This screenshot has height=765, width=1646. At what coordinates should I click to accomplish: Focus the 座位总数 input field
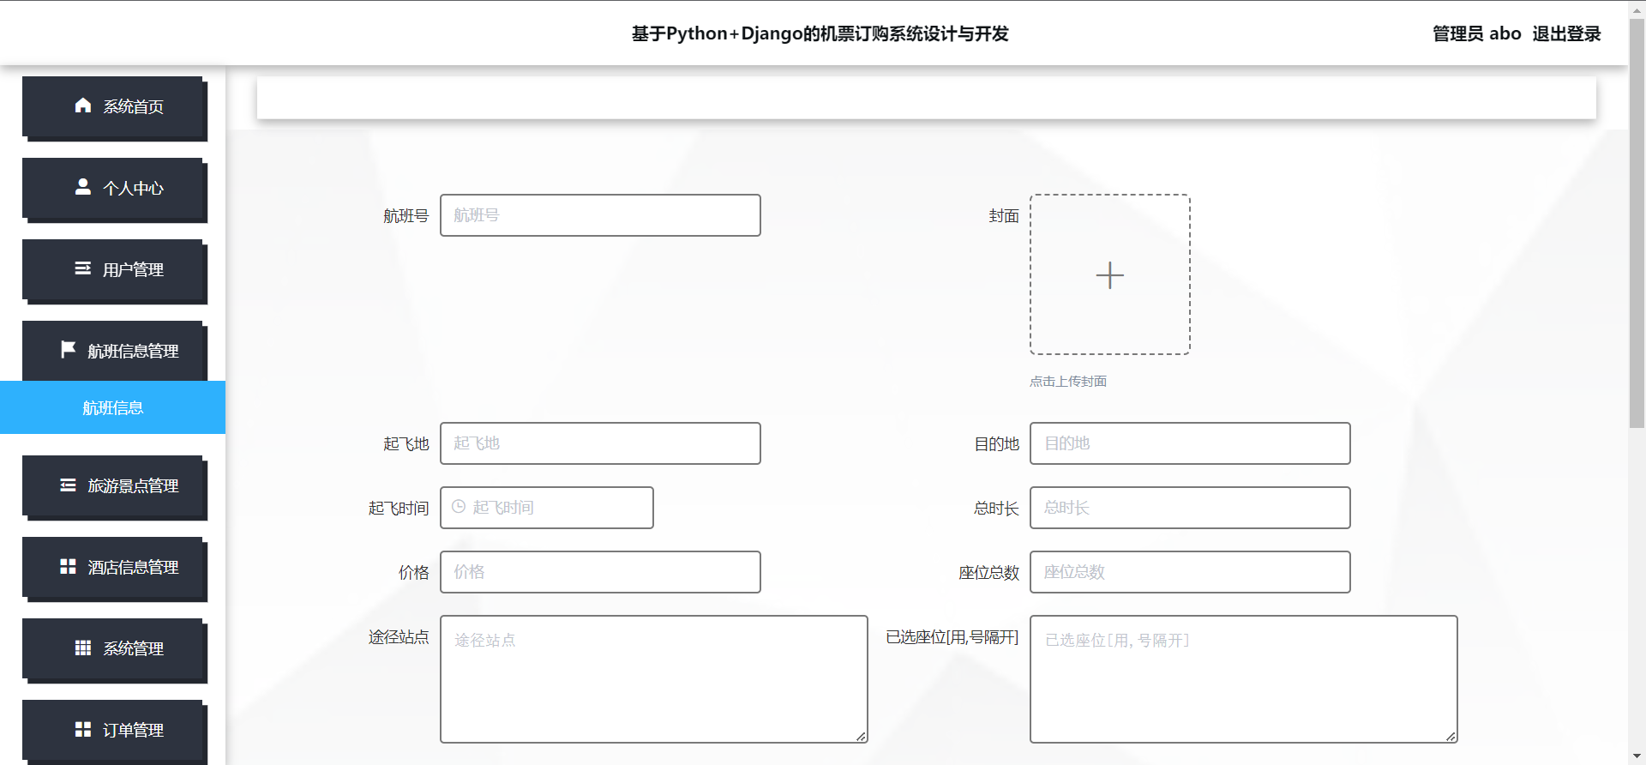pos(1190,572)
